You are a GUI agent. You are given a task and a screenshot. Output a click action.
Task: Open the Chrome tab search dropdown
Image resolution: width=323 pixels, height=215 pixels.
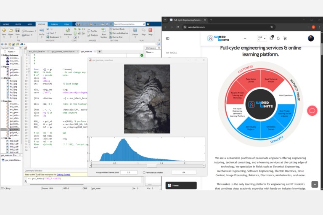point(165,20)
